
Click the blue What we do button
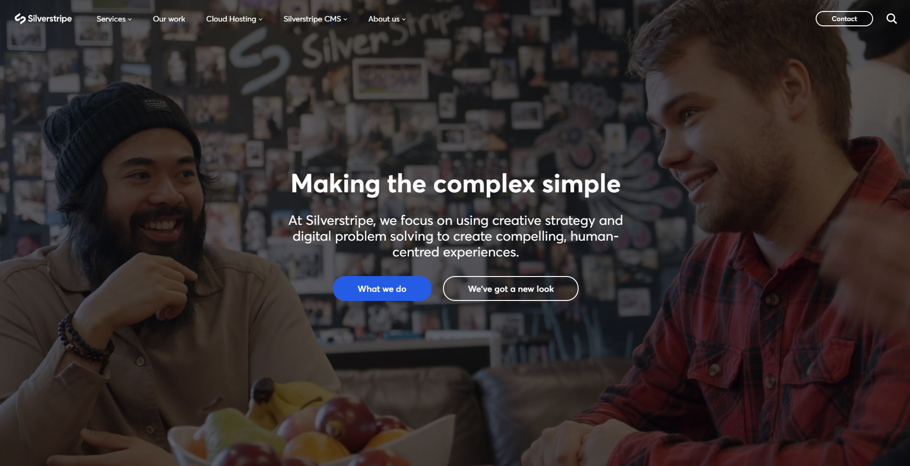pos(382,288)
